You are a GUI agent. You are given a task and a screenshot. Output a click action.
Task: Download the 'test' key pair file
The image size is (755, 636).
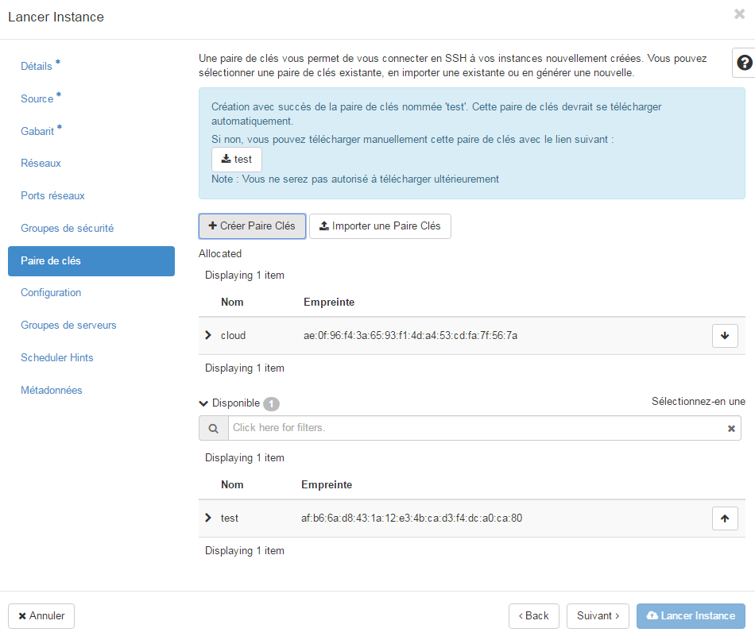click(x=237, y=160)
